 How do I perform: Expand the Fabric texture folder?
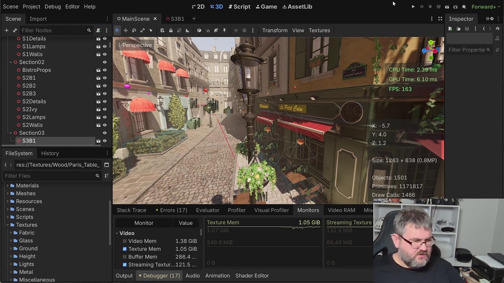point(11,233)
